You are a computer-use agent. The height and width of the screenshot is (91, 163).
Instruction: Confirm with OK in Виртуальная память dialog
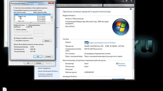38,57
